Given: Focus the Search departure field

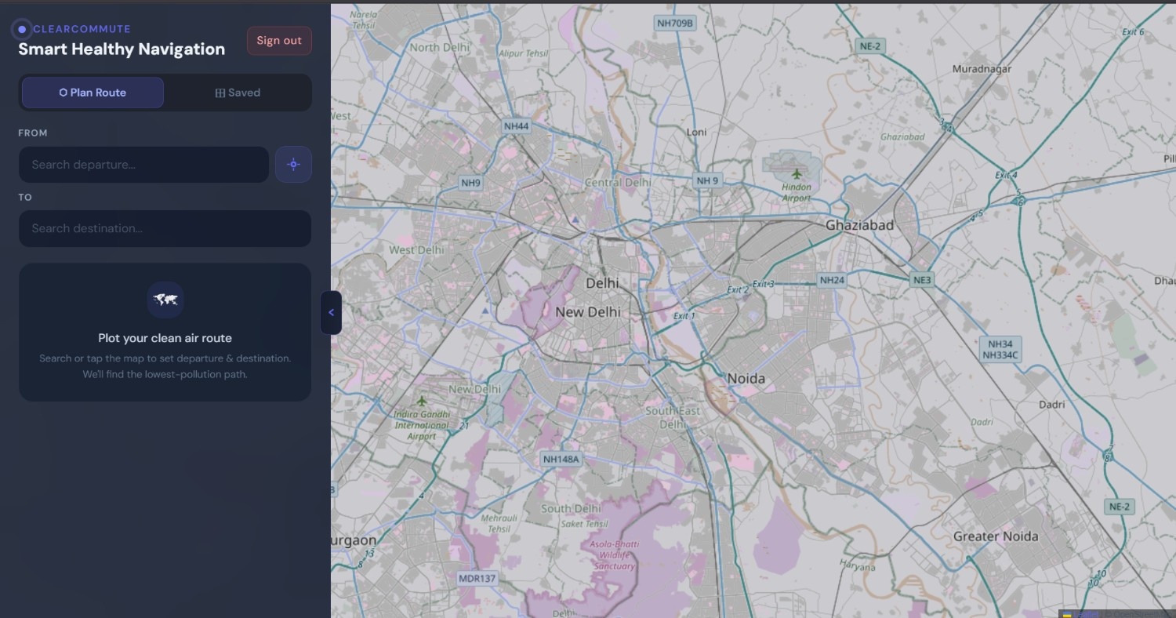Looking at the screenshot, I should point(143,165).
